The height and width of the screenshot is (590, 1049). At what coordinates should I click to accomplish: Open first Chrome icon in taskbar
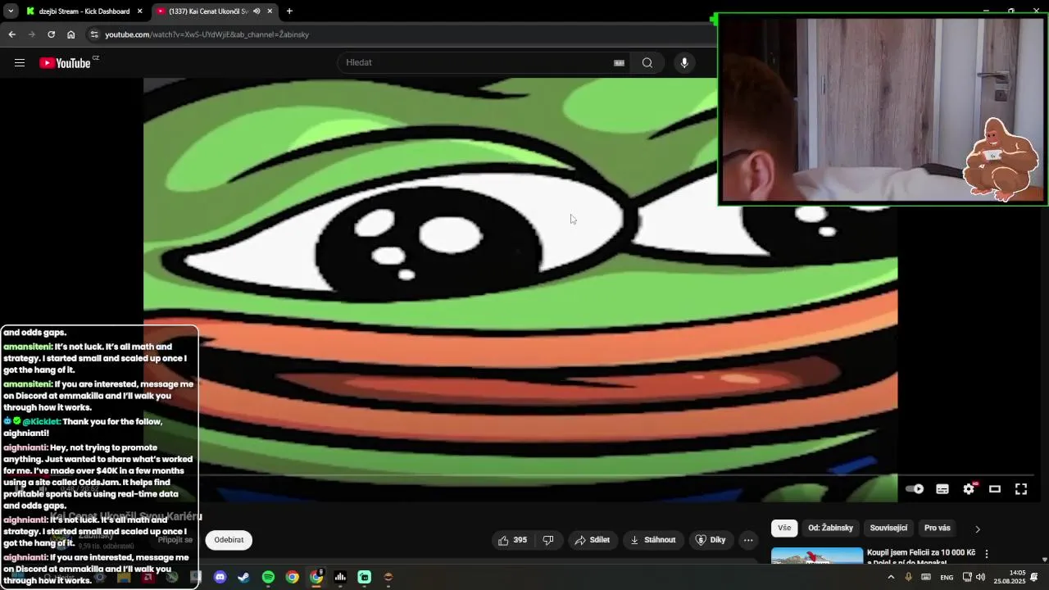[x=292, y=578]
